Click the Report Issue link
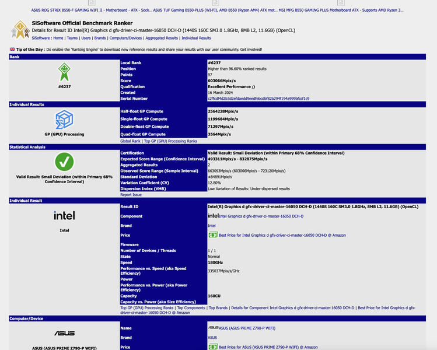Image resolution: width=437 pixels, height=350 pixels. [131, 194]
